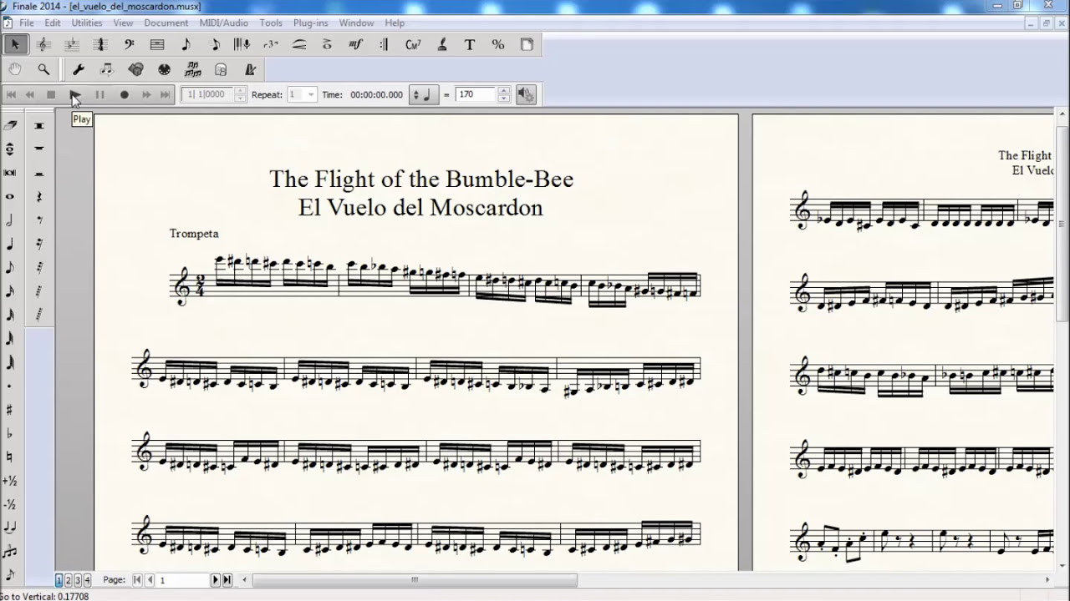Select the Speedy Entry eighth-note tool

pyautogui.click(x=214, y=44)
